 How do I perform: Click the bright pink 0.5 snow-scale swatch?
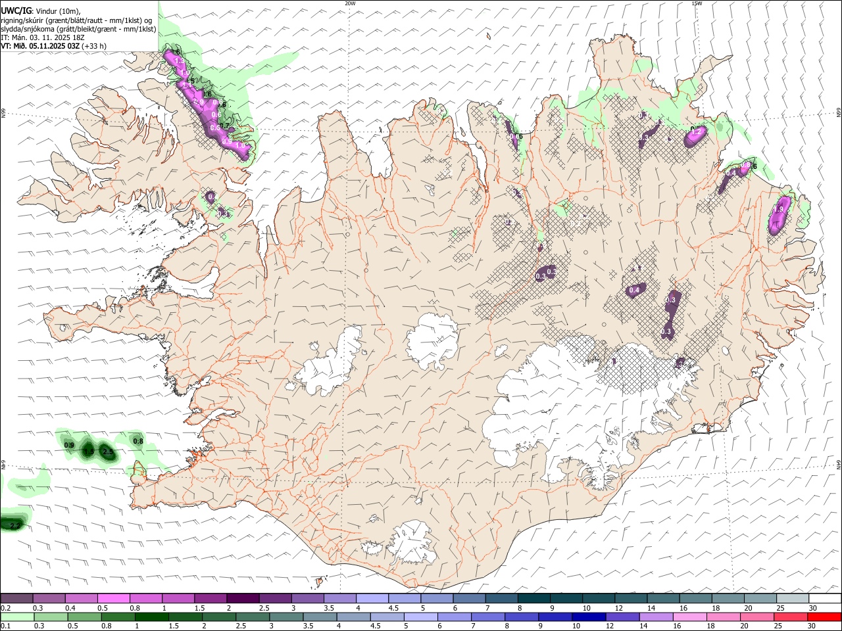point(113,599)
